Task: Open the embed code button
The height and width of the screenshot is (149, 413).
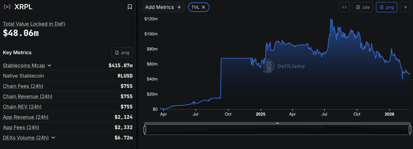Action: tap(344, 7)
